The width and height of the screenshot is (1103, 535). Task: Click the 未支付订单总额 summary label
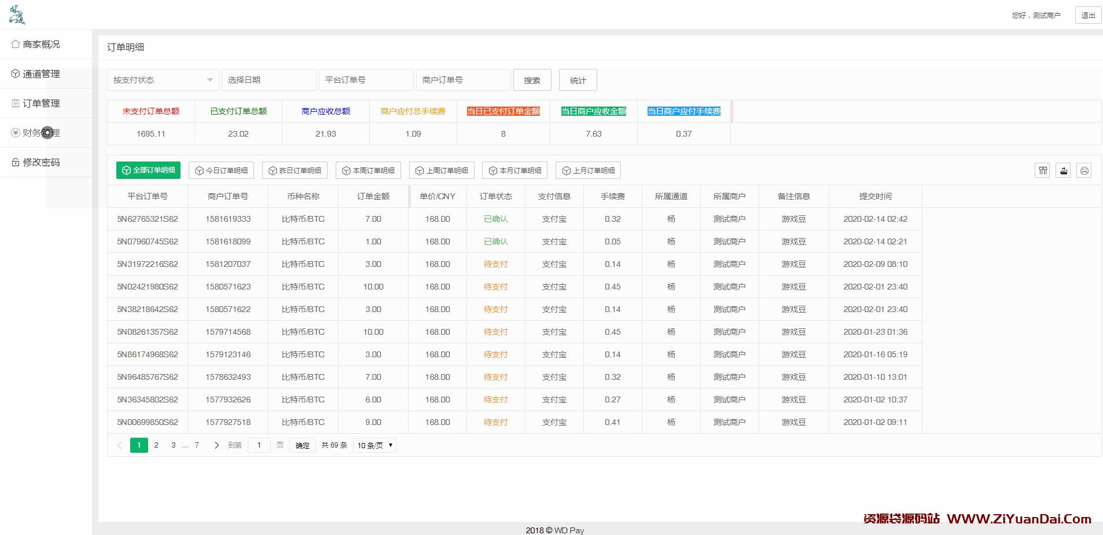pyautogui.click(x=151, y=111)
